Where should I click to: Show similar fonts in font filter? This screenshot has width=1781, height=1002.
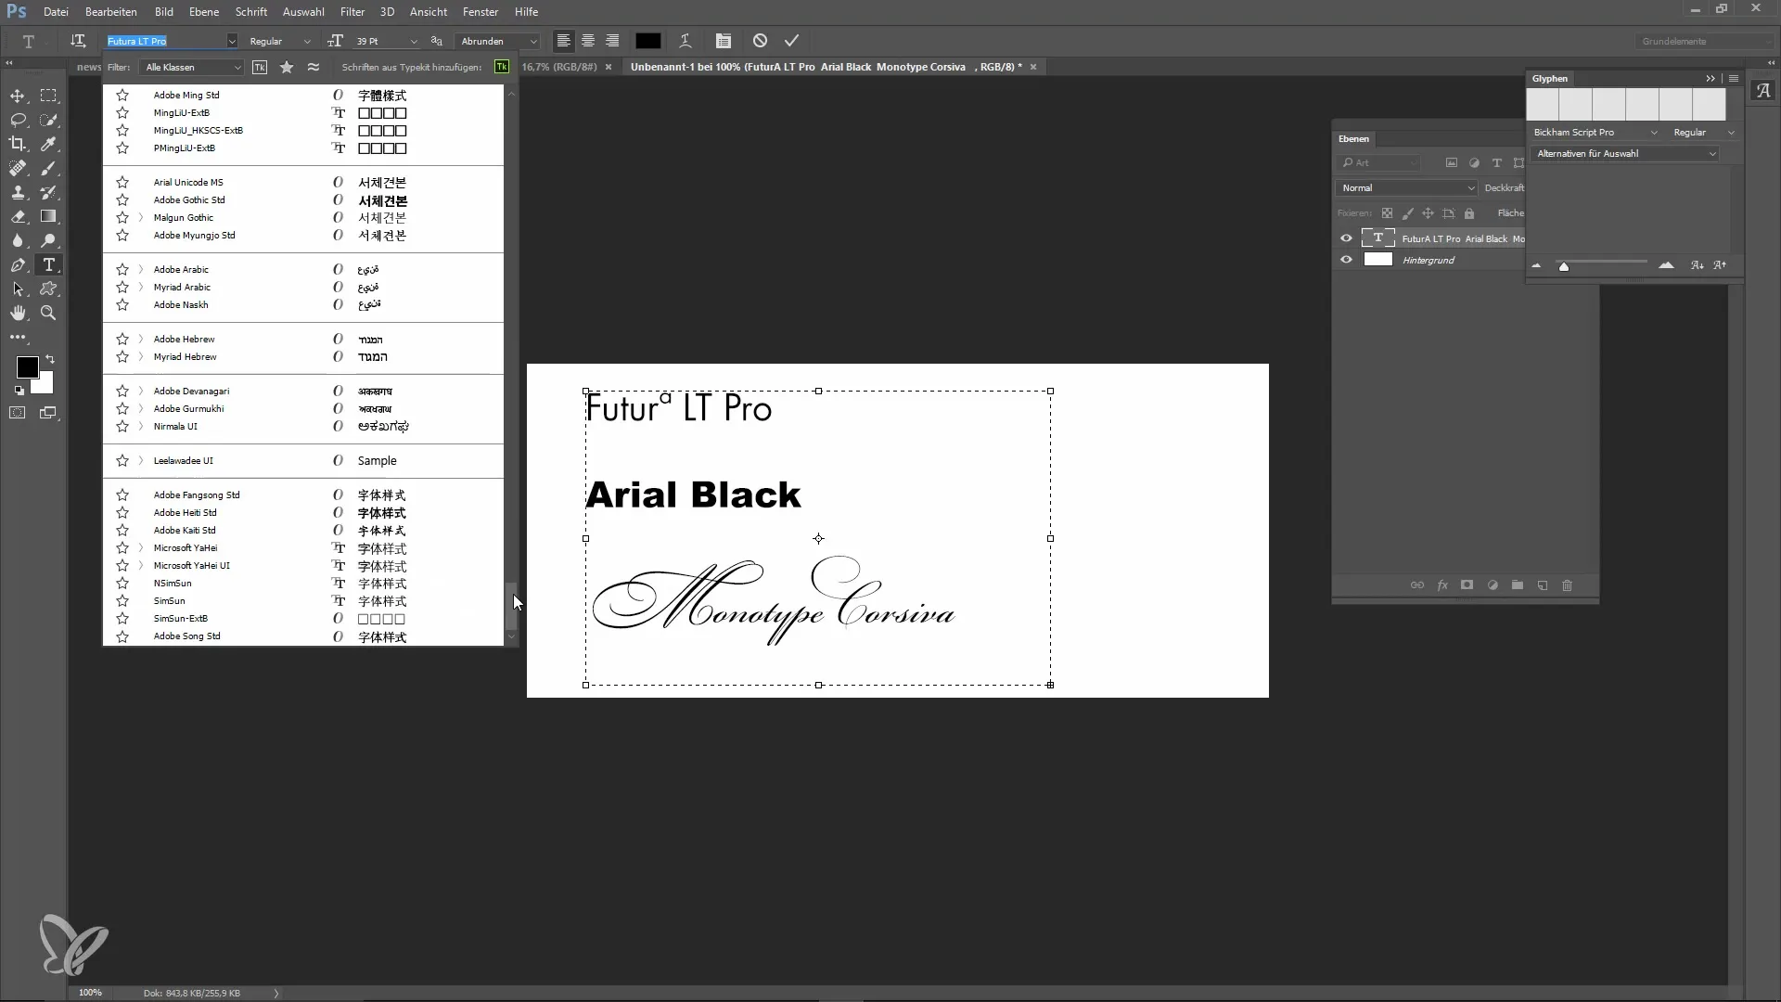314,67
